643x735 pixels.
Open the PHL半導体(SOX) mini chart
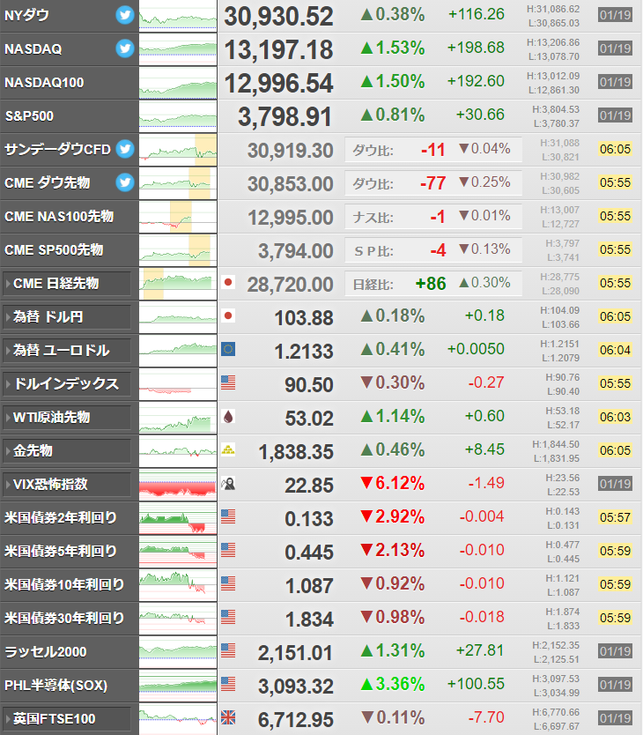tap(178, 686)
